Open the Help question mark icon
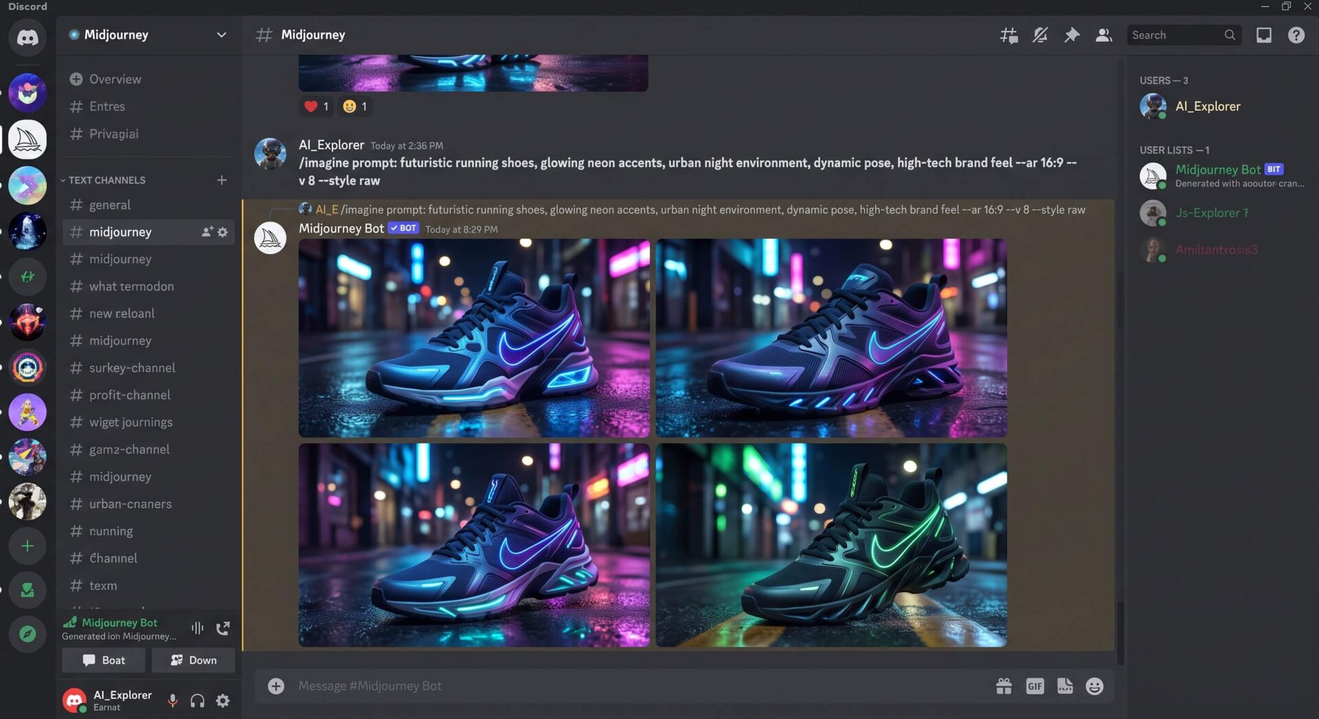 click(x=1296, y=35)
